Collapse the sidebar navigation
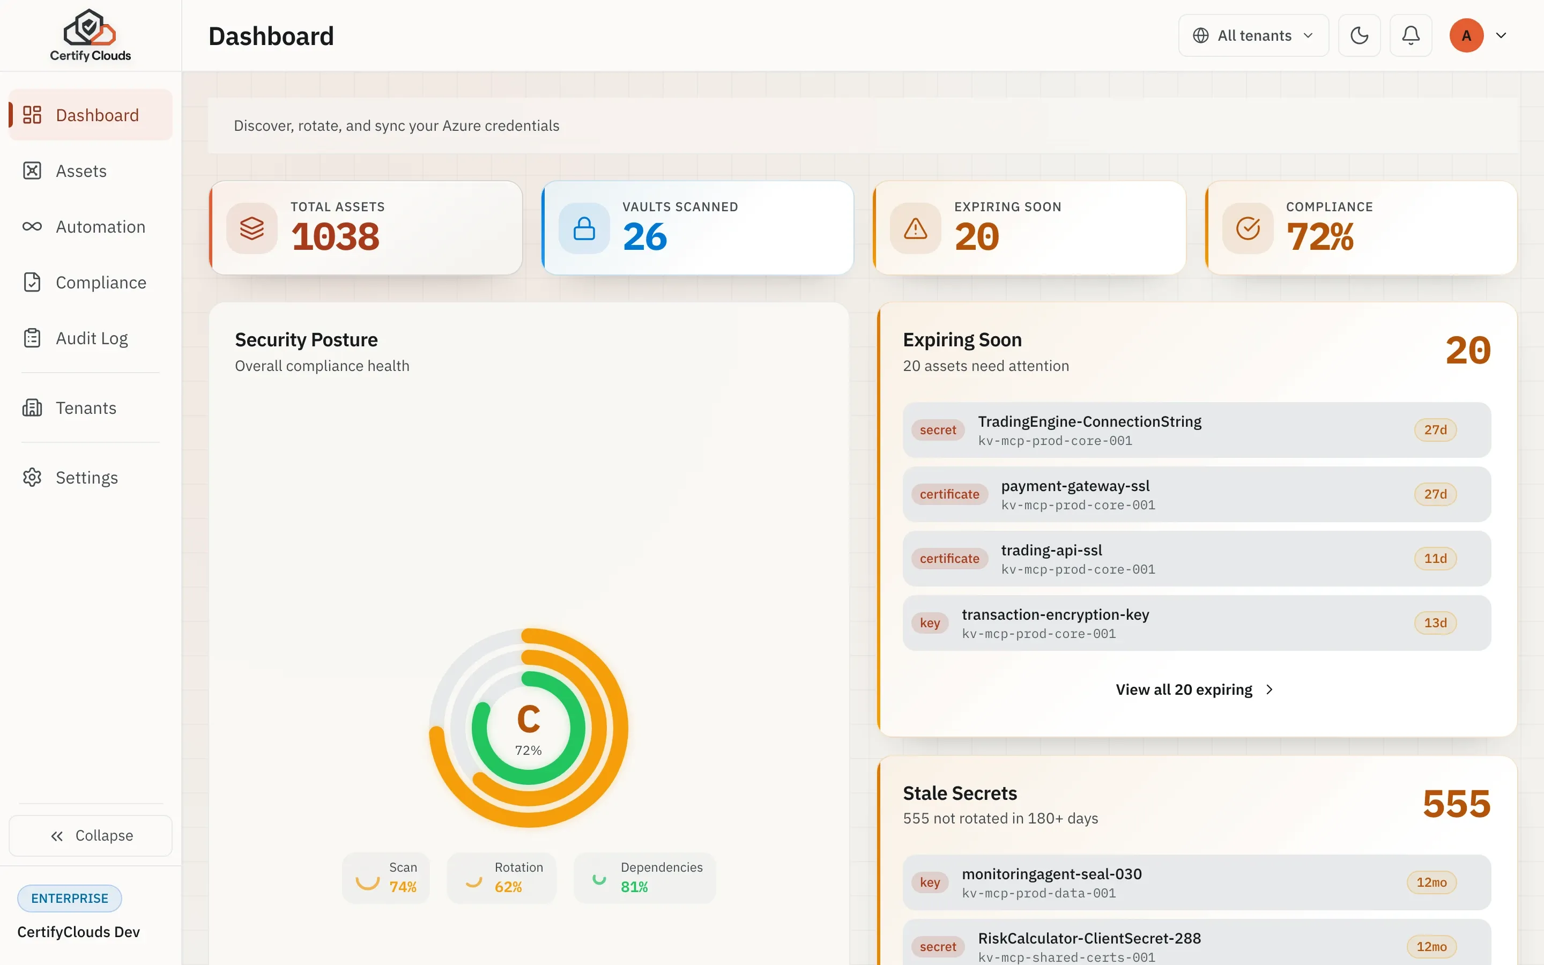Viewport: 1544px width, 965px height. click(x=91, y=835)
